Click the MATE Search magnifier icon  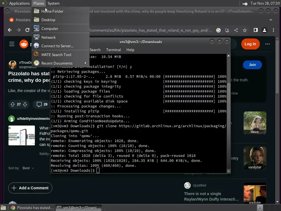(36, 54)
